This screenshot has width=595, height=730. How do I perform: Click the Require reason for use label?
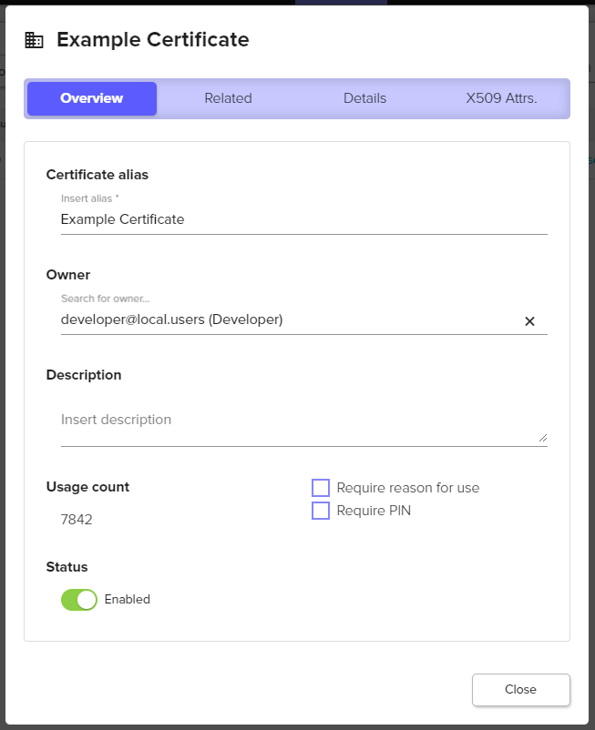tap(407, 488)
